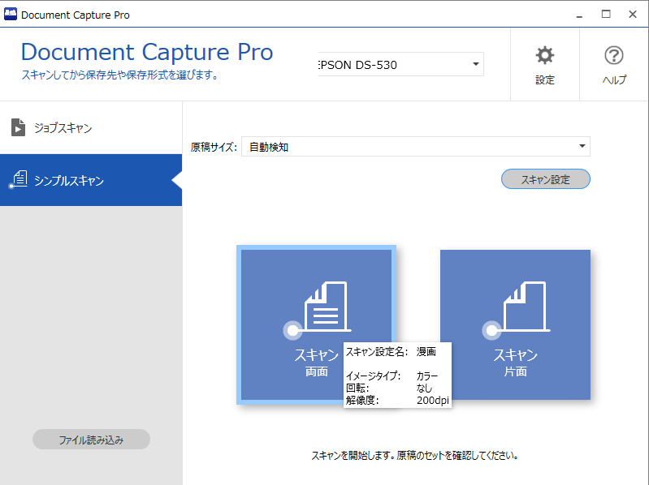Open help via the question mark icon
This screenshot has height=485, width=649.
[x=614, y=55]
